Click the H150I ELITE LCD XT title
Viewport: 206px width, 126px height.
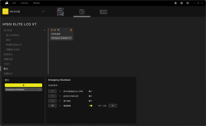19,24
